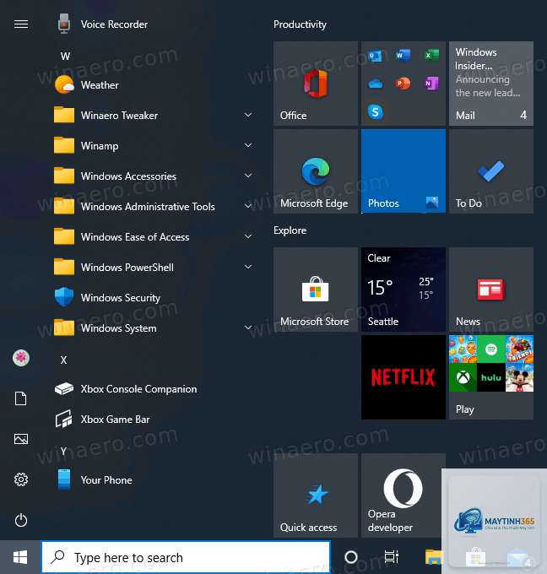Open Skype from the Office folder tile

tap(376, 112)
